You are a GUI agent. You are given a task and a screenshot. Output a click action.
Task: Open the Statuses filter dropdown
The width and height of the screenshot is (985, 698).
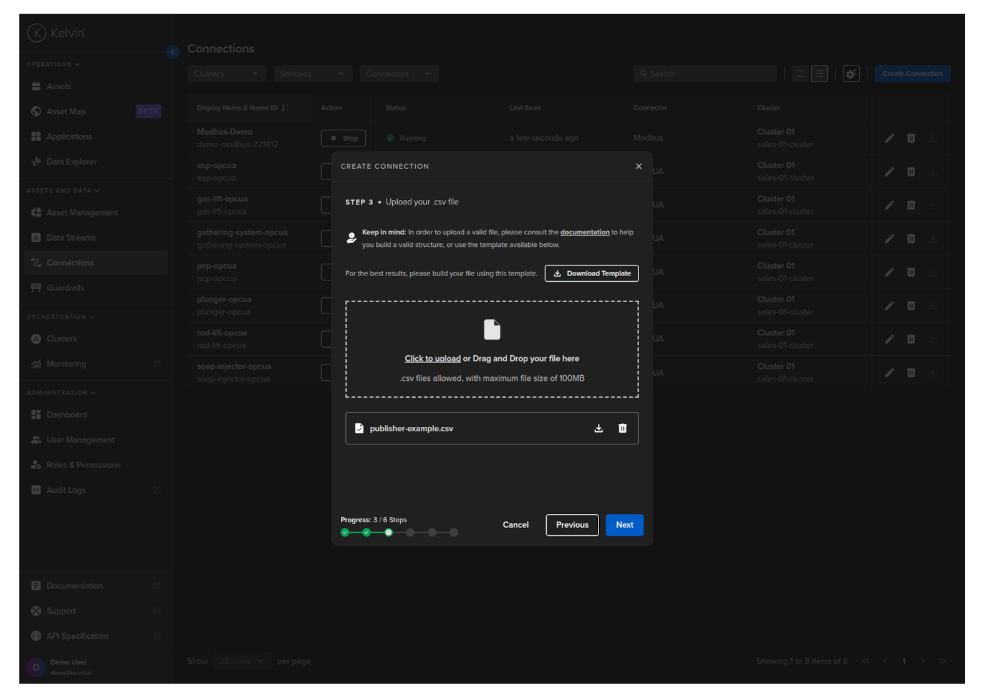click(312, 74)
